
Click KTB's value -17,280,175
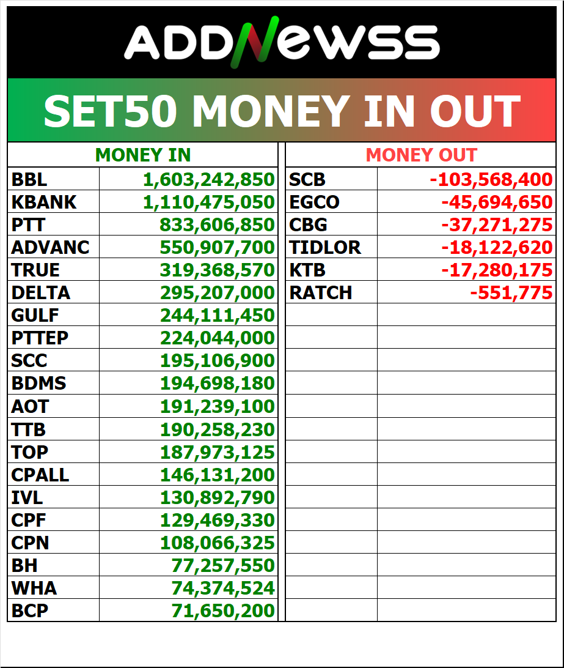pos(497,270)
